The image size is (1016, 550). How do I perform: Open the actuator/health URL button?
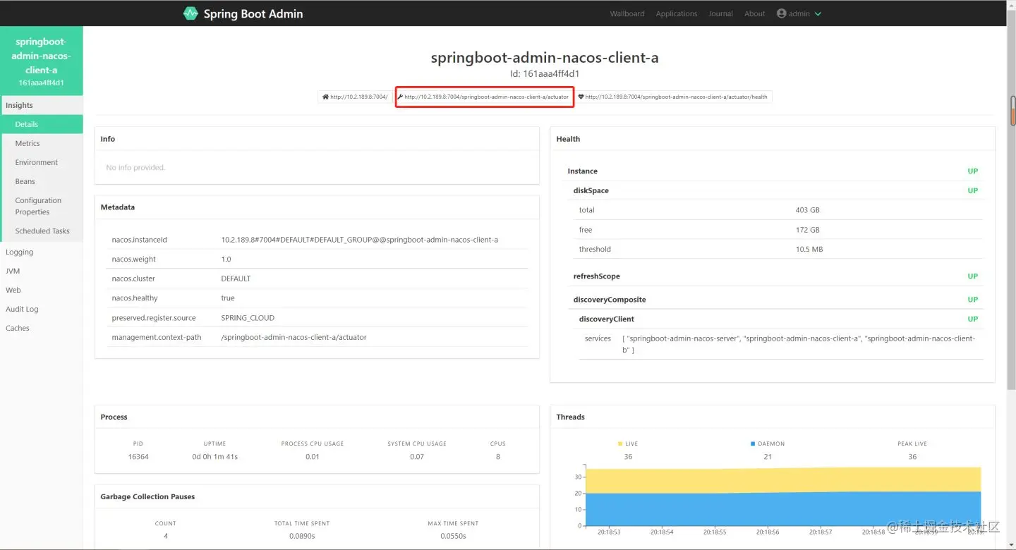coord(673,97)
